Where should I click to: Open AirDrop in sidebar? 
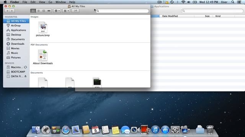pyautogui.click(x=16, y=25)
